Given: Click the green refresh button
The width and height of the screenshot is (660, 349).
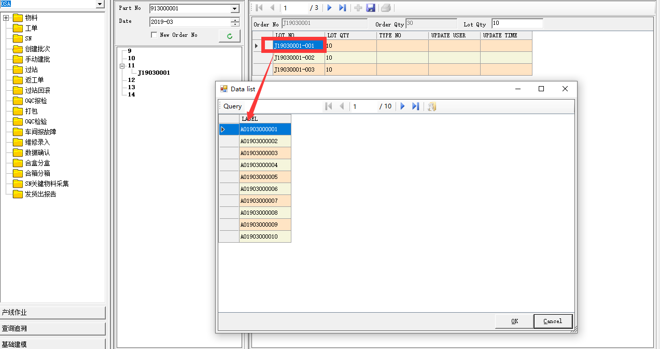Looking at the screenshot, I should coord(229,36).
